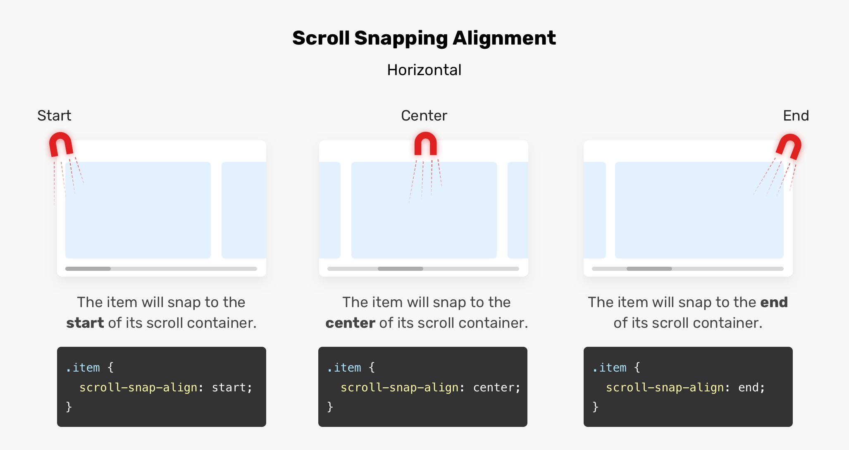Viewport: 849px width, 450px height.
Task: Click the tilted magnet icon under End
Action: [789, 147]
